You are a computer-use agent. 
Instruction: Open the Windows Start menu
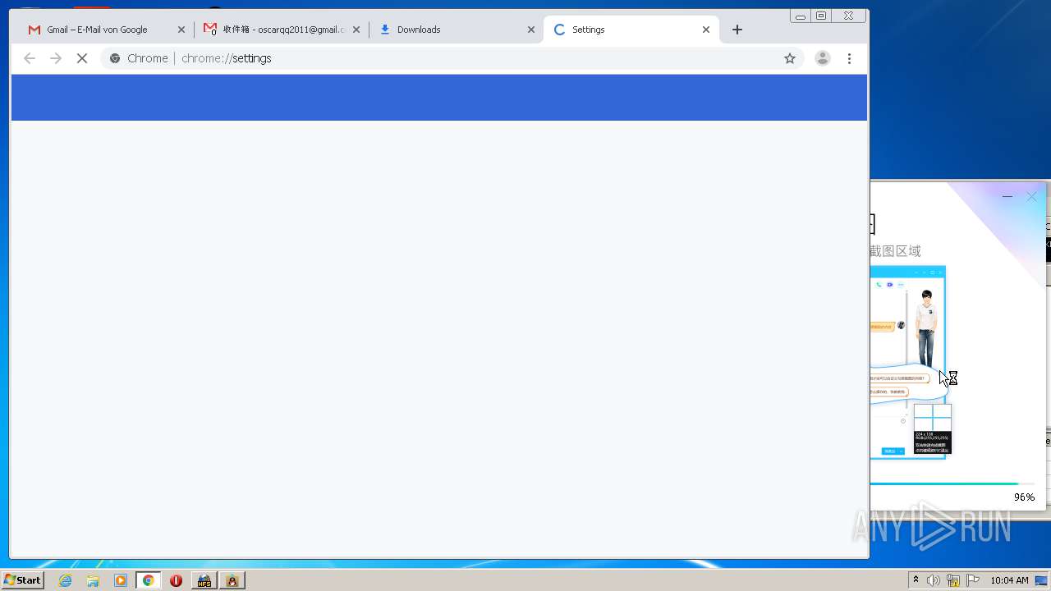(22, 580)
